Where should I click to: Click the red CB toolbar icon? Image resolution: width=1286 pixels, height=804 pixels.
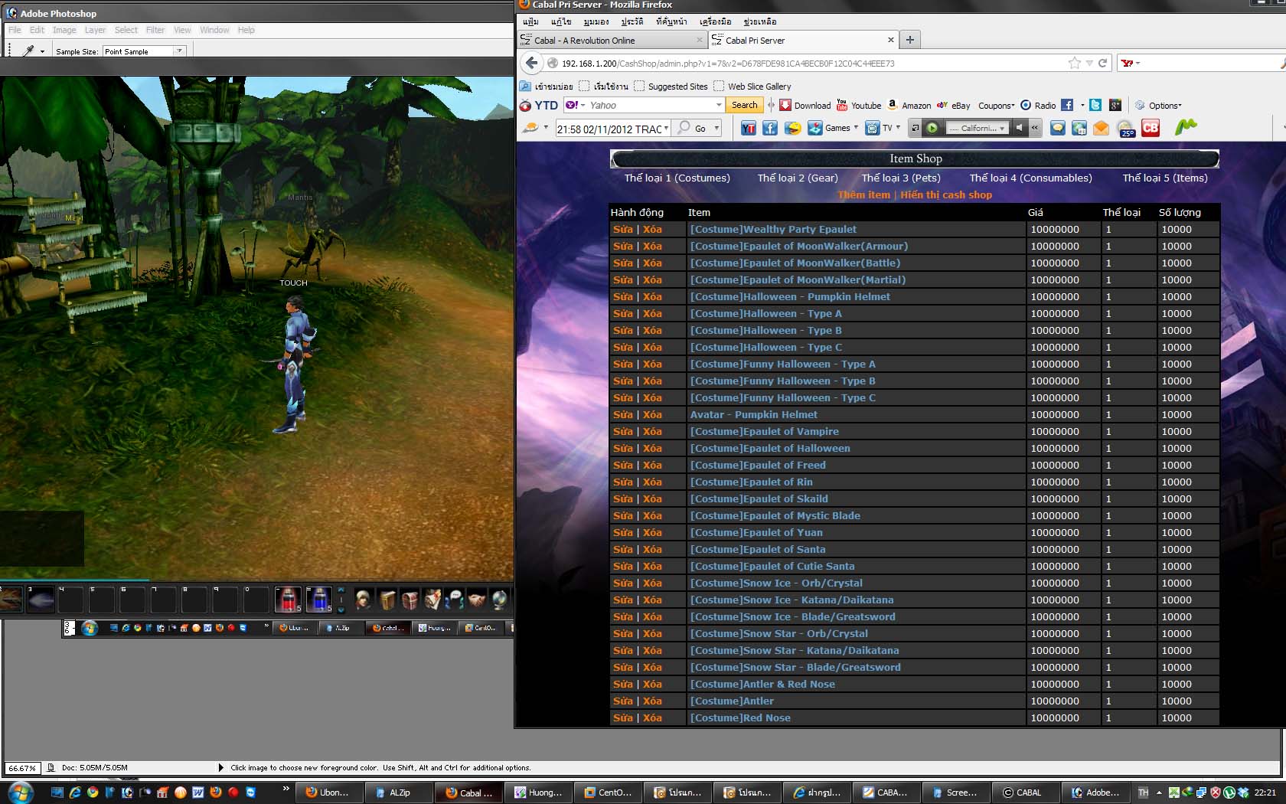[x=1151, y=128]
